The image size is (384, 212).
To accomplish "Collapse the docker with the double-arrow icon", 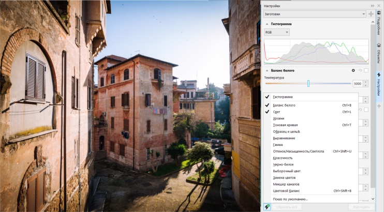I will tap(372, 5).
